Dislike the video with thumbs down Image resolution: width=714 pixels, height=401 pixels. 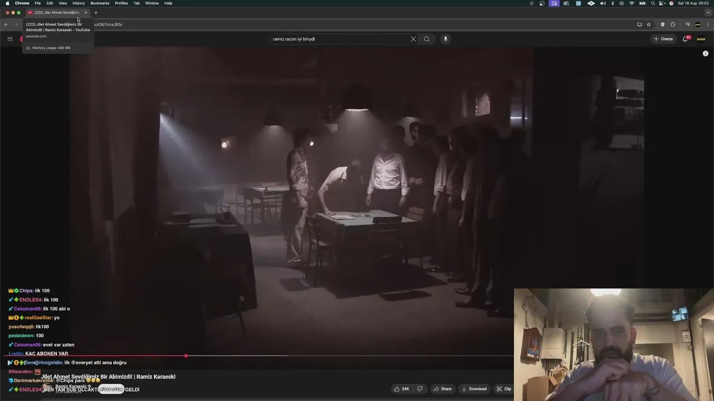click(419, 389)
